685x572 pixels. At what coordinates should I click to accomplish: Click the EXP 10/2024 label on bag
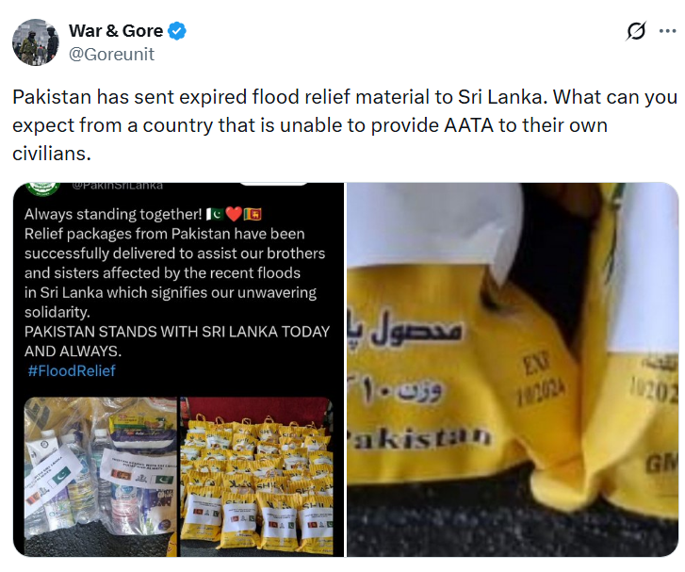(538, 378)
